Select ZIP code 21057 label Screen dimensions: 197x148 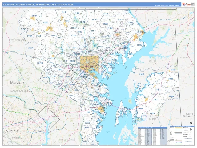(100, 47)
